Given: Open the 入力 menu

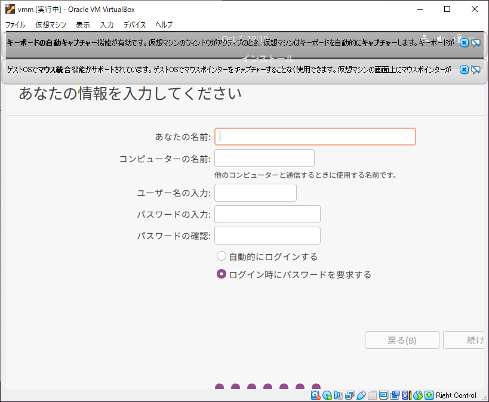Looking at the screenshot, I should coord(107,24).
